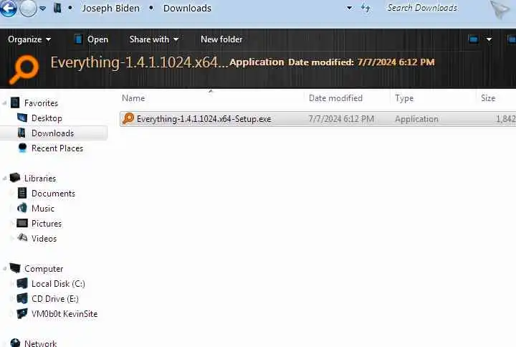Click the Music library icon
Image resolution: width=516 pixels, height=347 pixels.
(x=22, y=208)
